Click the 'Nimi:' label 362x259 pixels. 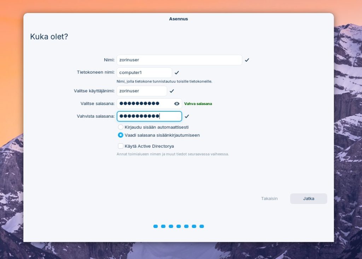pos(109,60)
